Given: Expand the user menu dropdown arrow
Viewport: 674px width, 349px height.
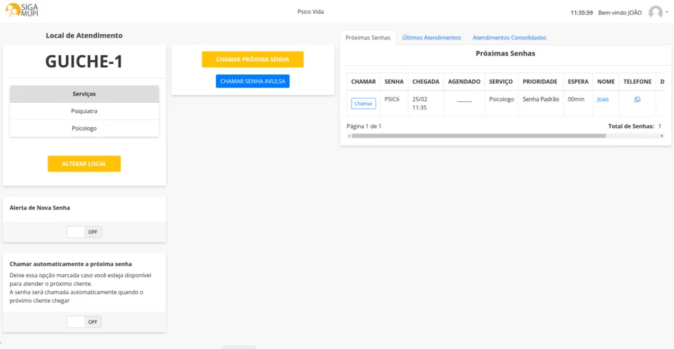Looking at the screenshot, I should click(x=667, y=12).
